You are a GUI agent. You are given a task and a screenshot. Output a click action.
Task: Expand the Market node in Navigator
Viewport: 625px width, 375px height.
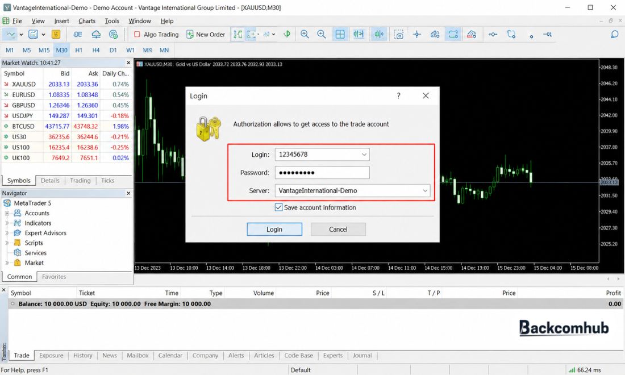pyautogui.click(x=7, y=262)
